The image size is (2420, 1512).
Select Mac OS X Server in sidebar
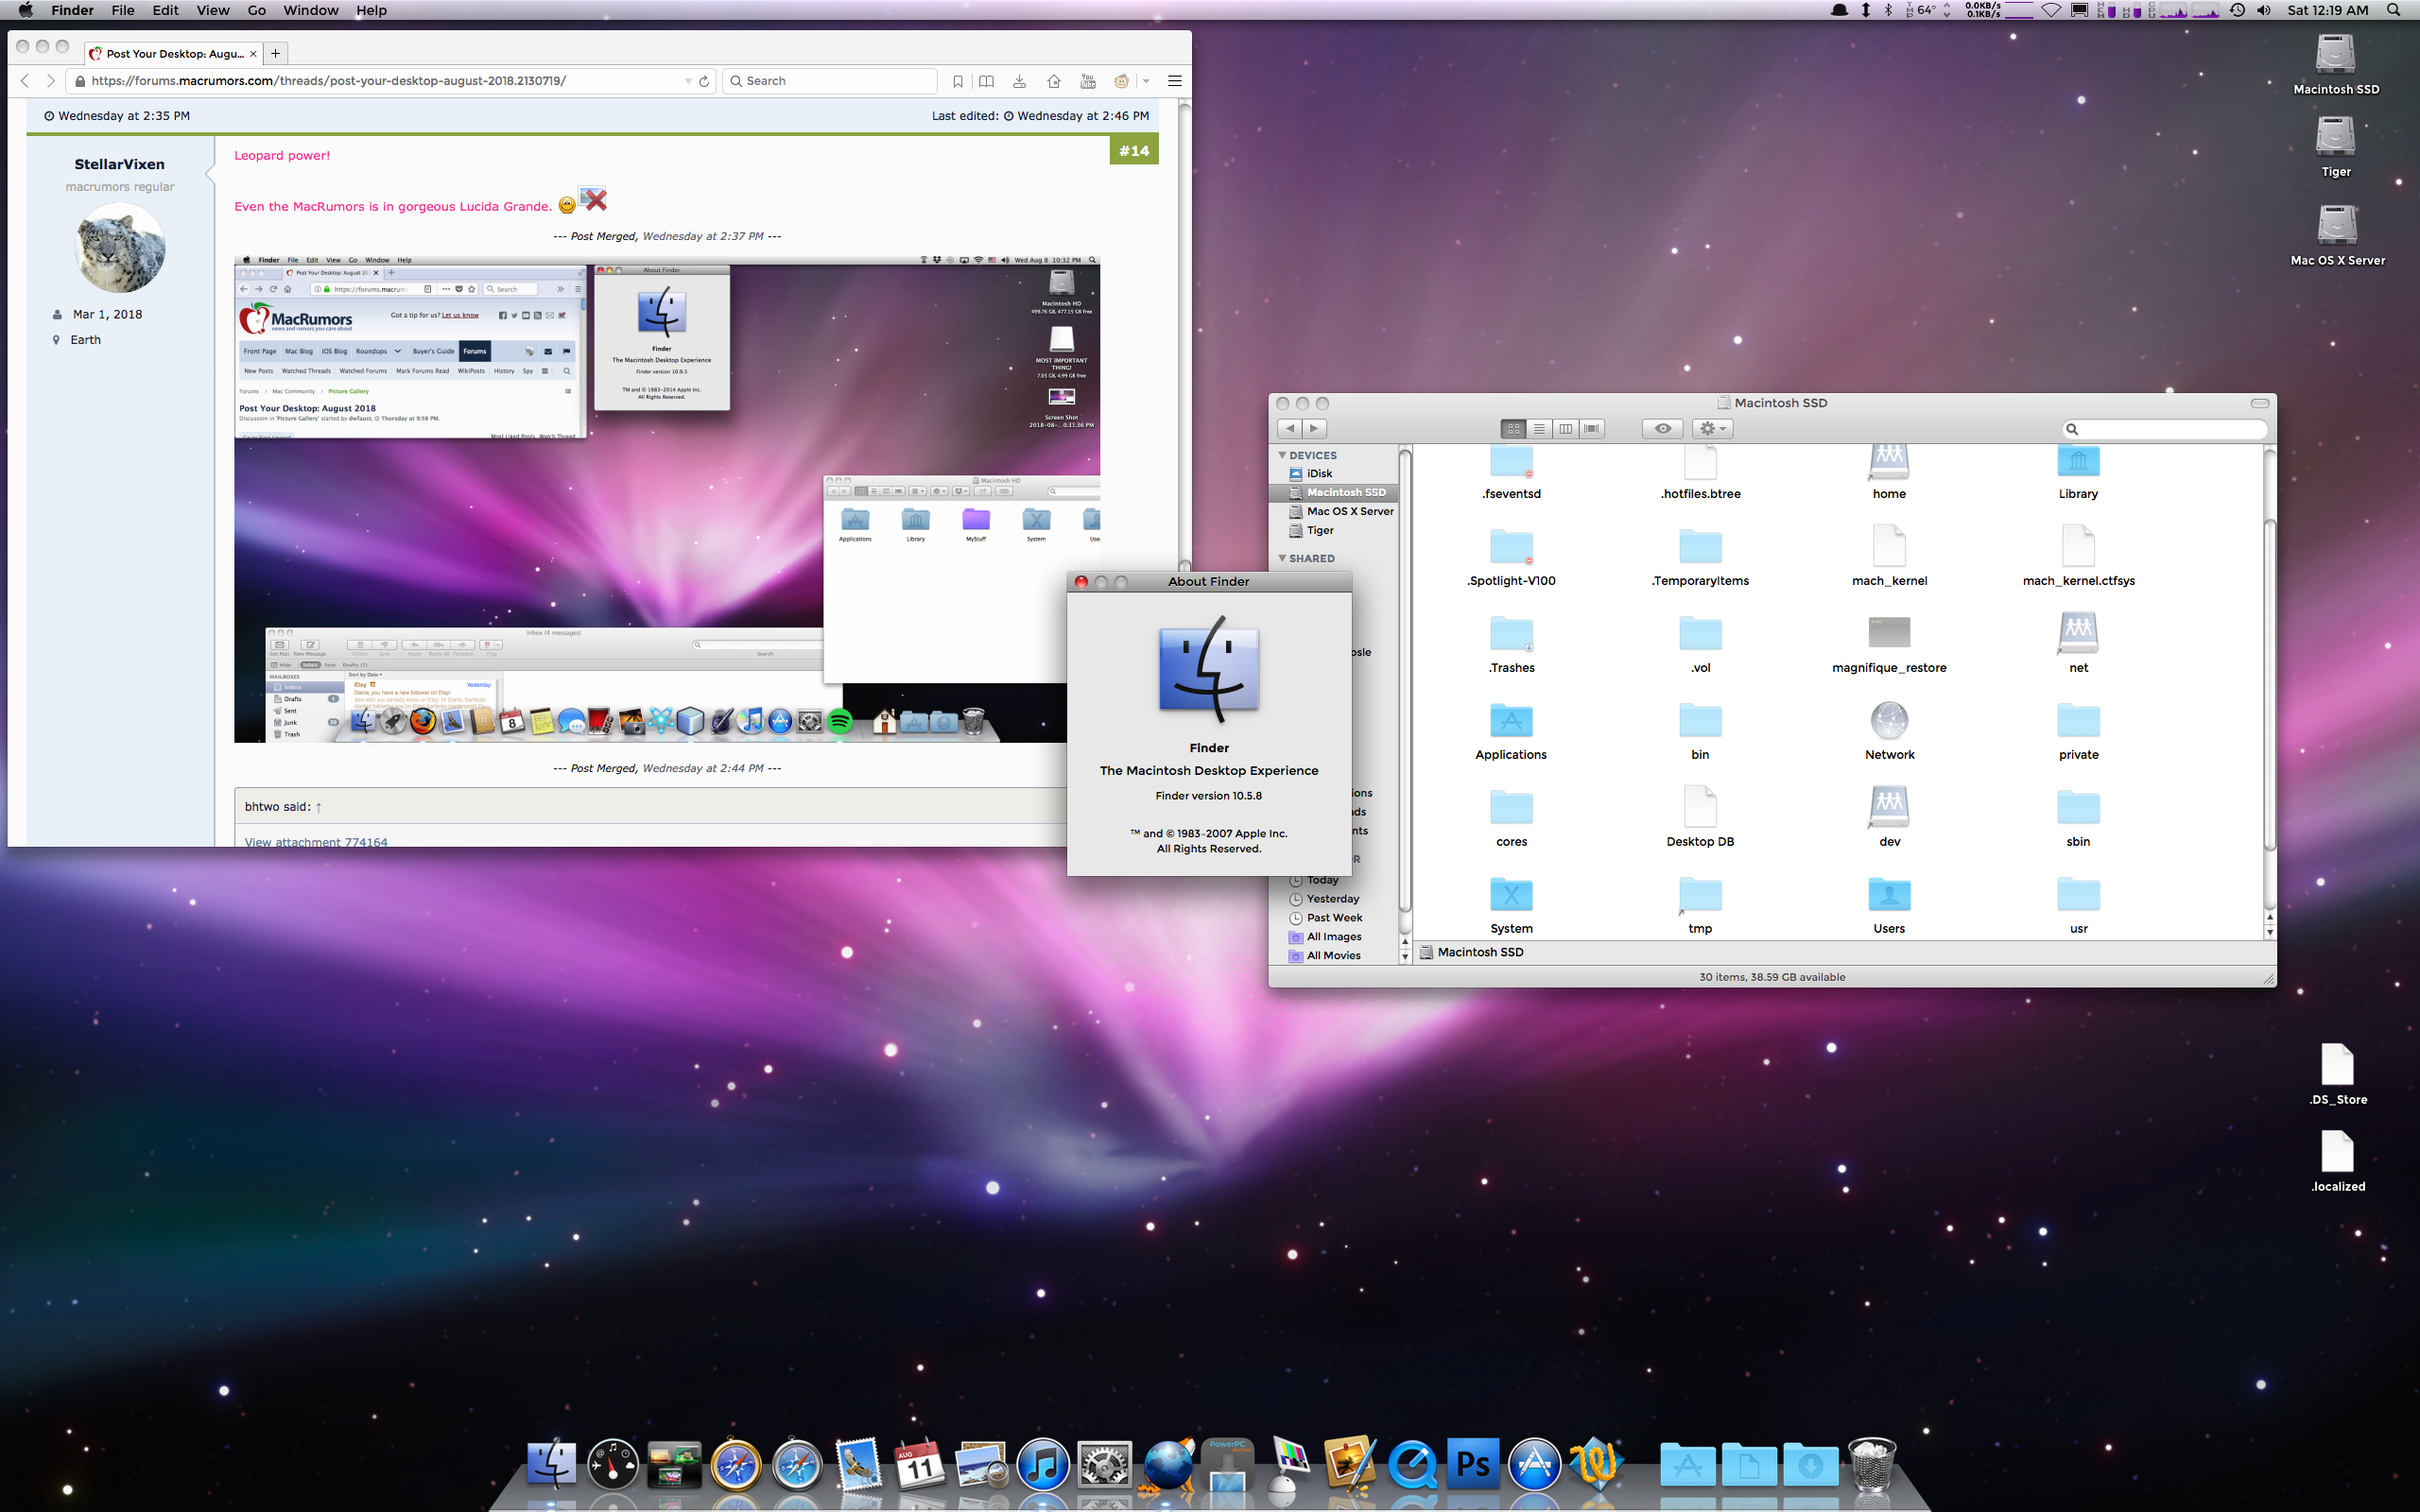click(1349, 511)
